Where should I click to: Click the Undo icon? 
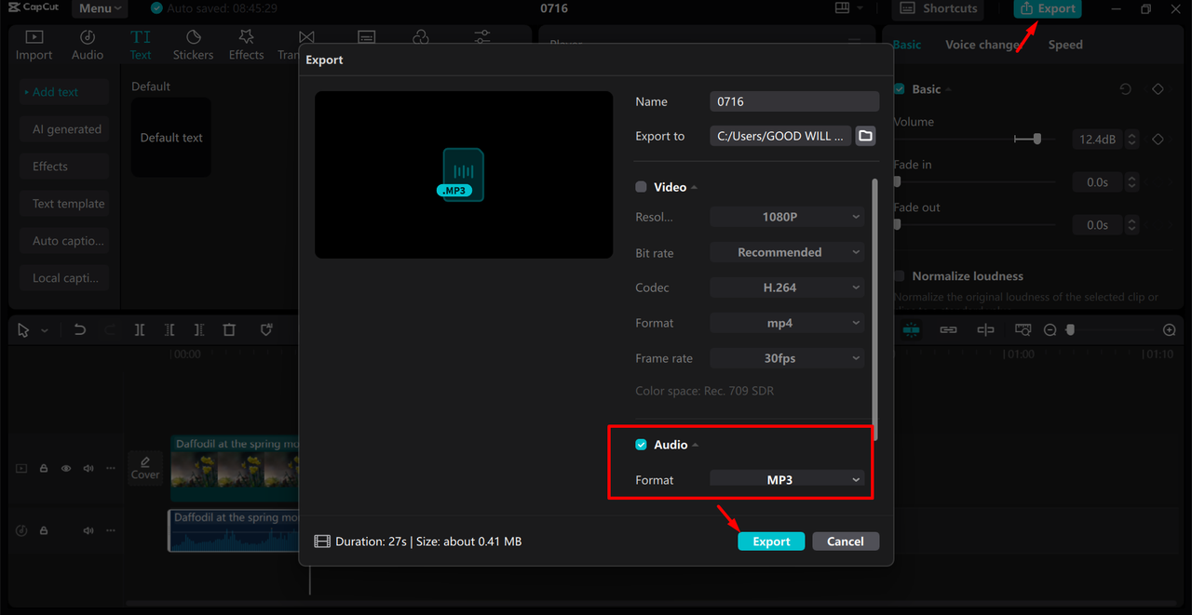pyautogui.click(x=80, y=330)
